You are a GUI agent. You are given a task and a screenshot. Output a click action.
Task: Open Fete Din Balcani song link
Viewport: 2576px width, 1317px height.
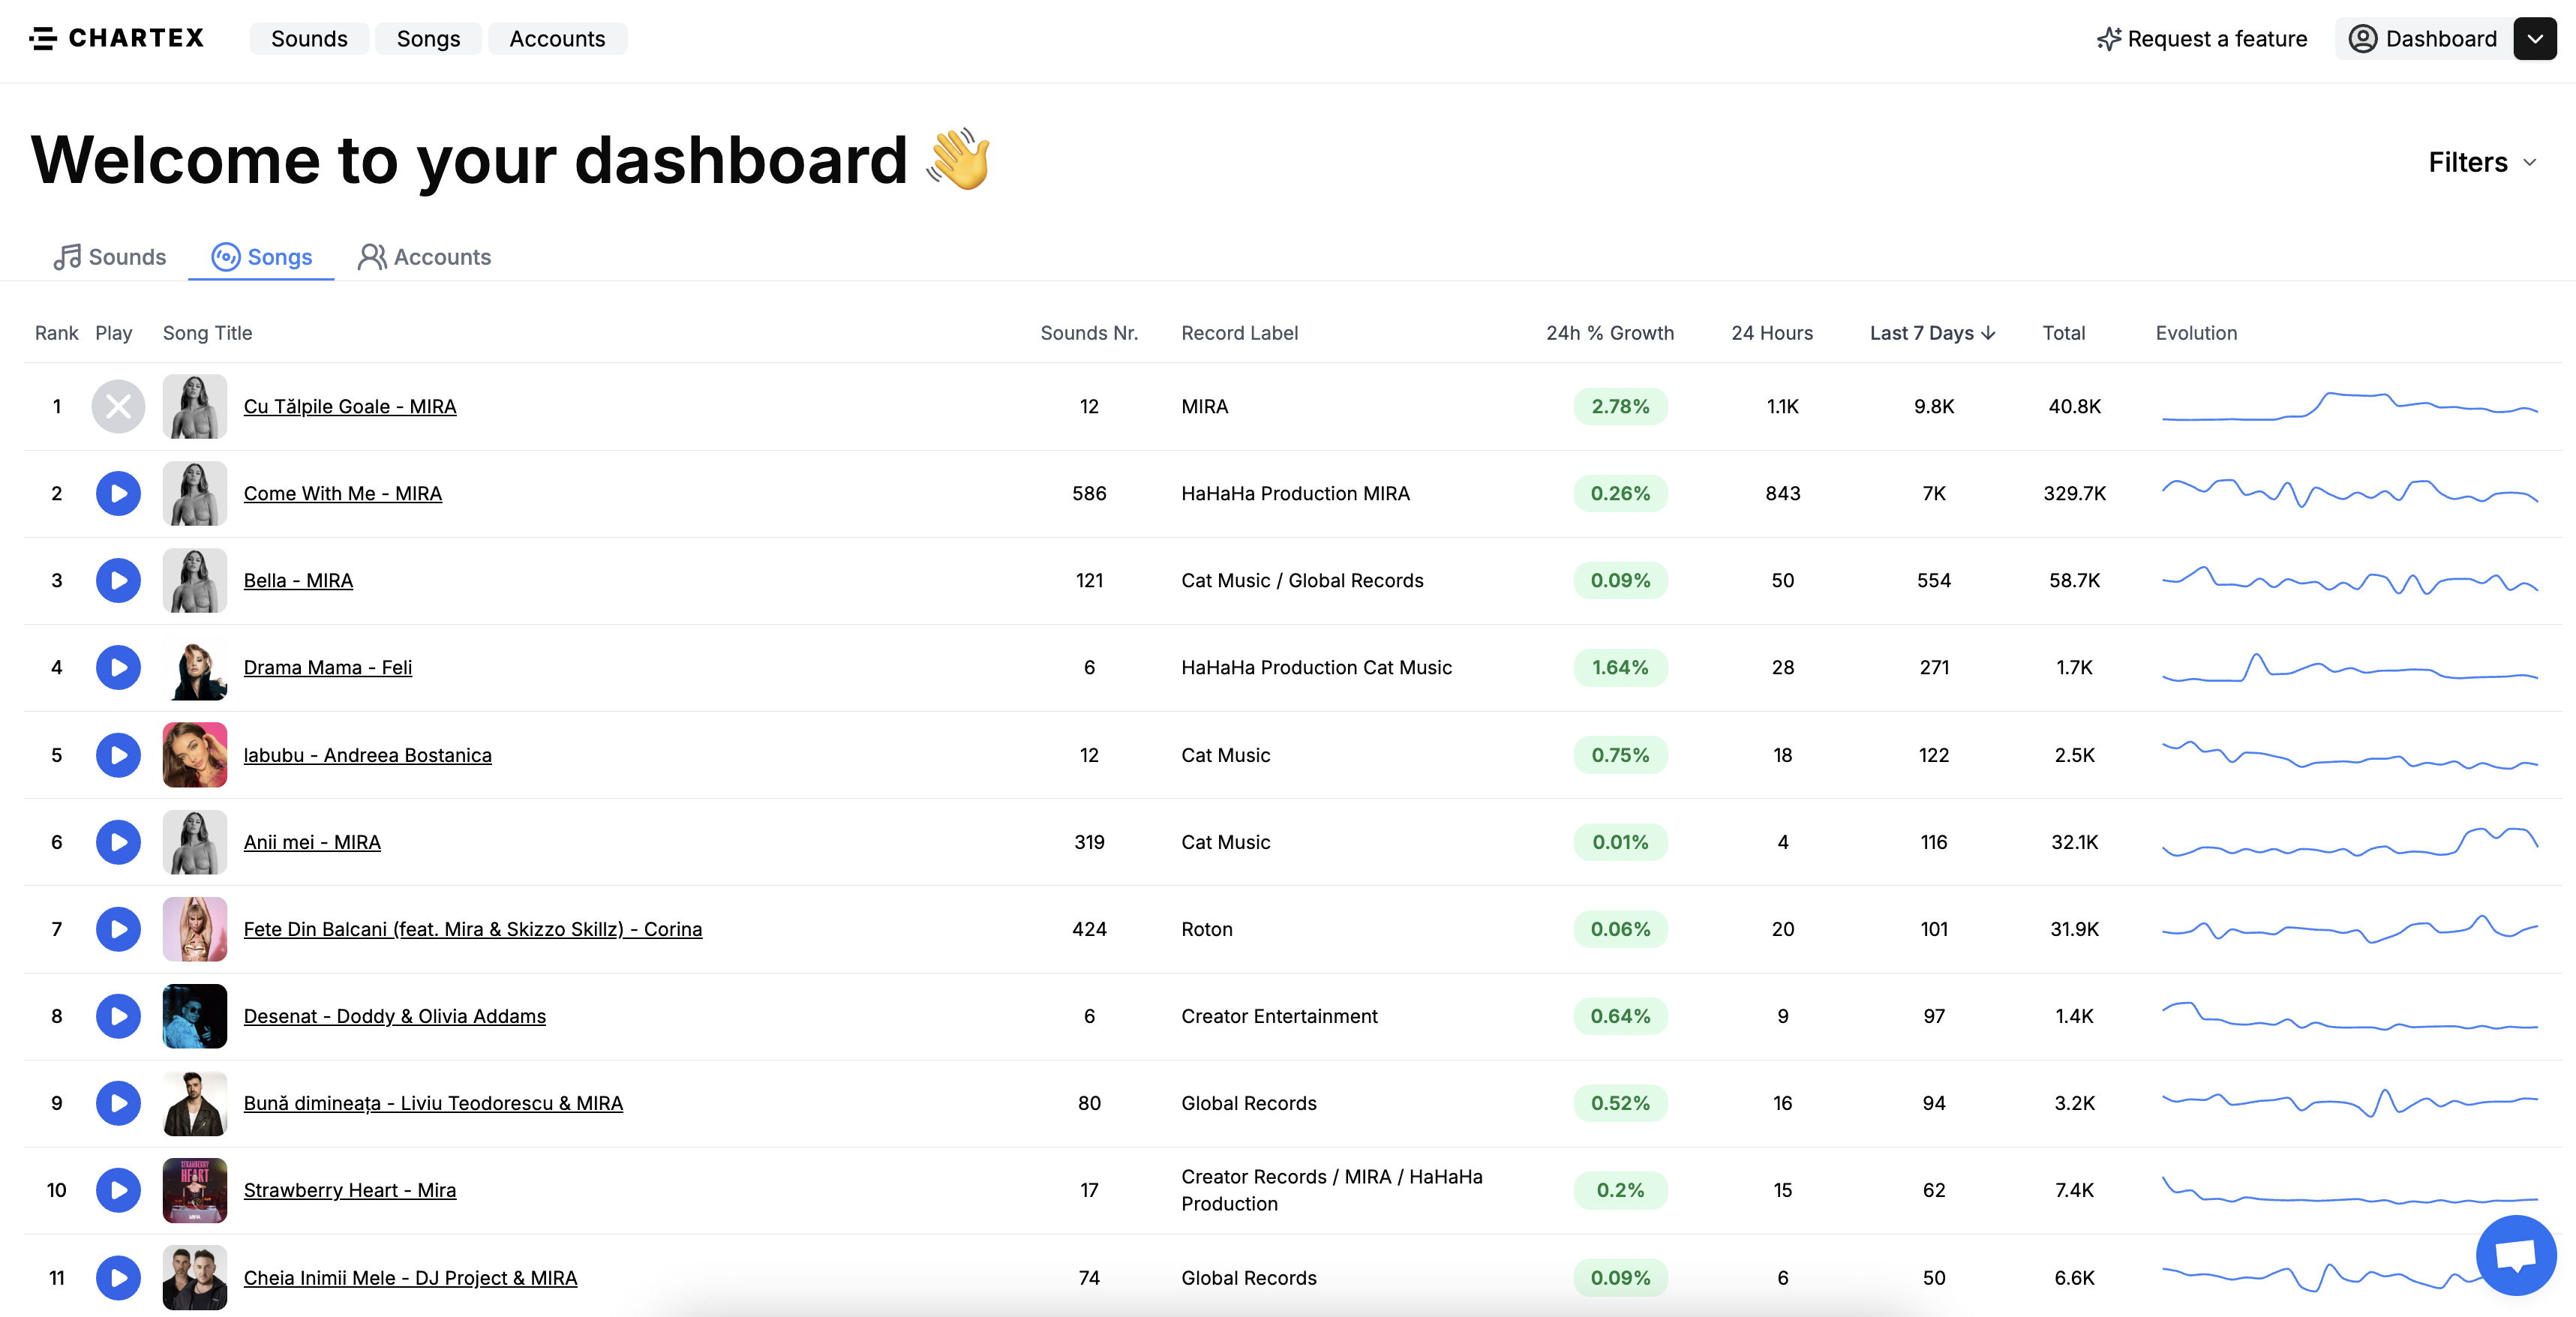(472, 929)
